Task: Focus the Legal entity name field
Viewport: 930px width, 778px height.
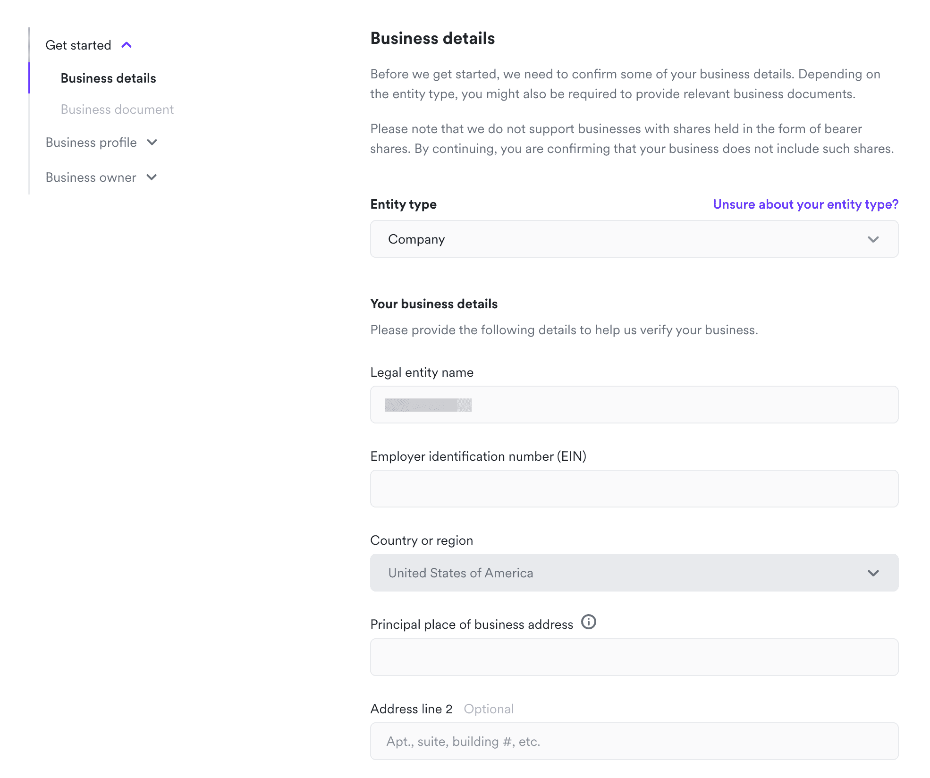Action: (x=634, y=405)
